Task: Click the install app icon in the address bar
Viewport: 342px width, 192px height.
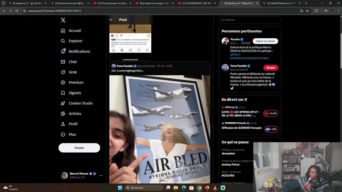Action: click(301, 11)
